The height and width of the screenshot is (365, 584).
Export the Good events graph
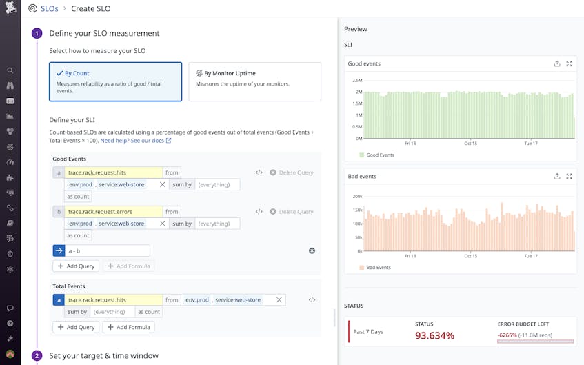[557, 63]
